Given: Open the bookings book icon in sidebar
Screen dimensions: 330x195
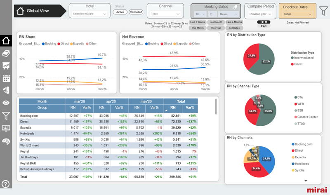Looking at the screenshot, I should (x=6, y=54).
